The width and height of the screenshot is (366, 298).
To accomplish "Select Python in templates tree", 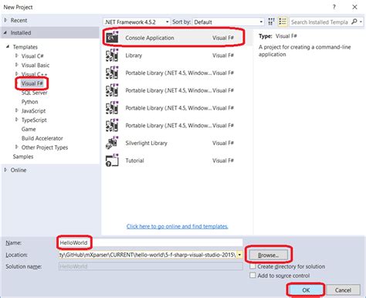I will point(29,102).
